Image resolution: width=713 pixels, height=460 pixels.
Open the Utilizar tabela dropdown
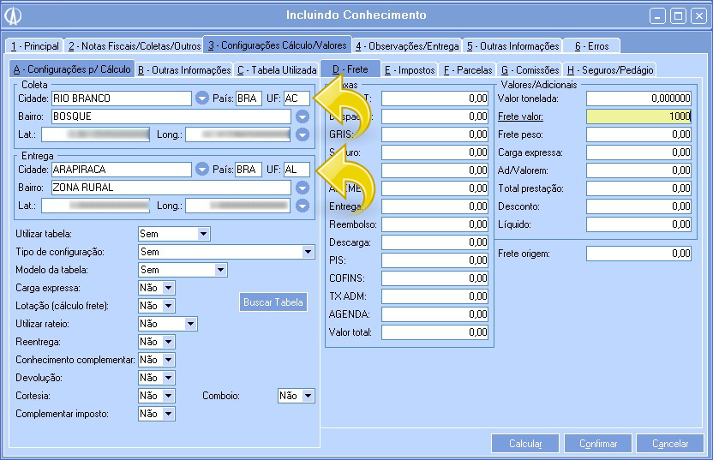(x=174, y=234)
